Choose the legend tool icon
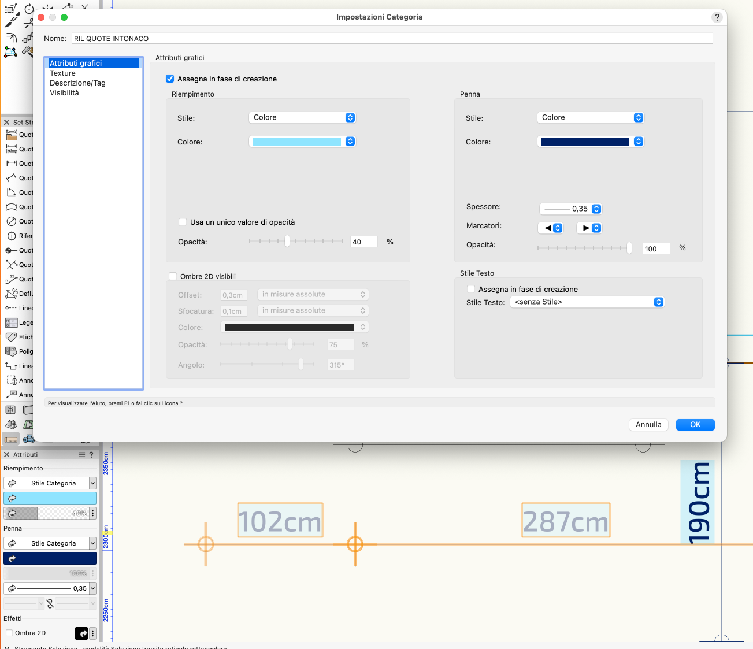753x649 pixels. tap(11, 322)
